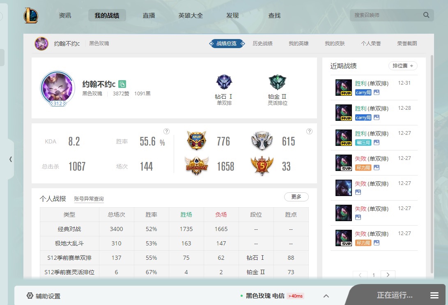Open the 排位赛 filter dropdown

click(403, 66)
